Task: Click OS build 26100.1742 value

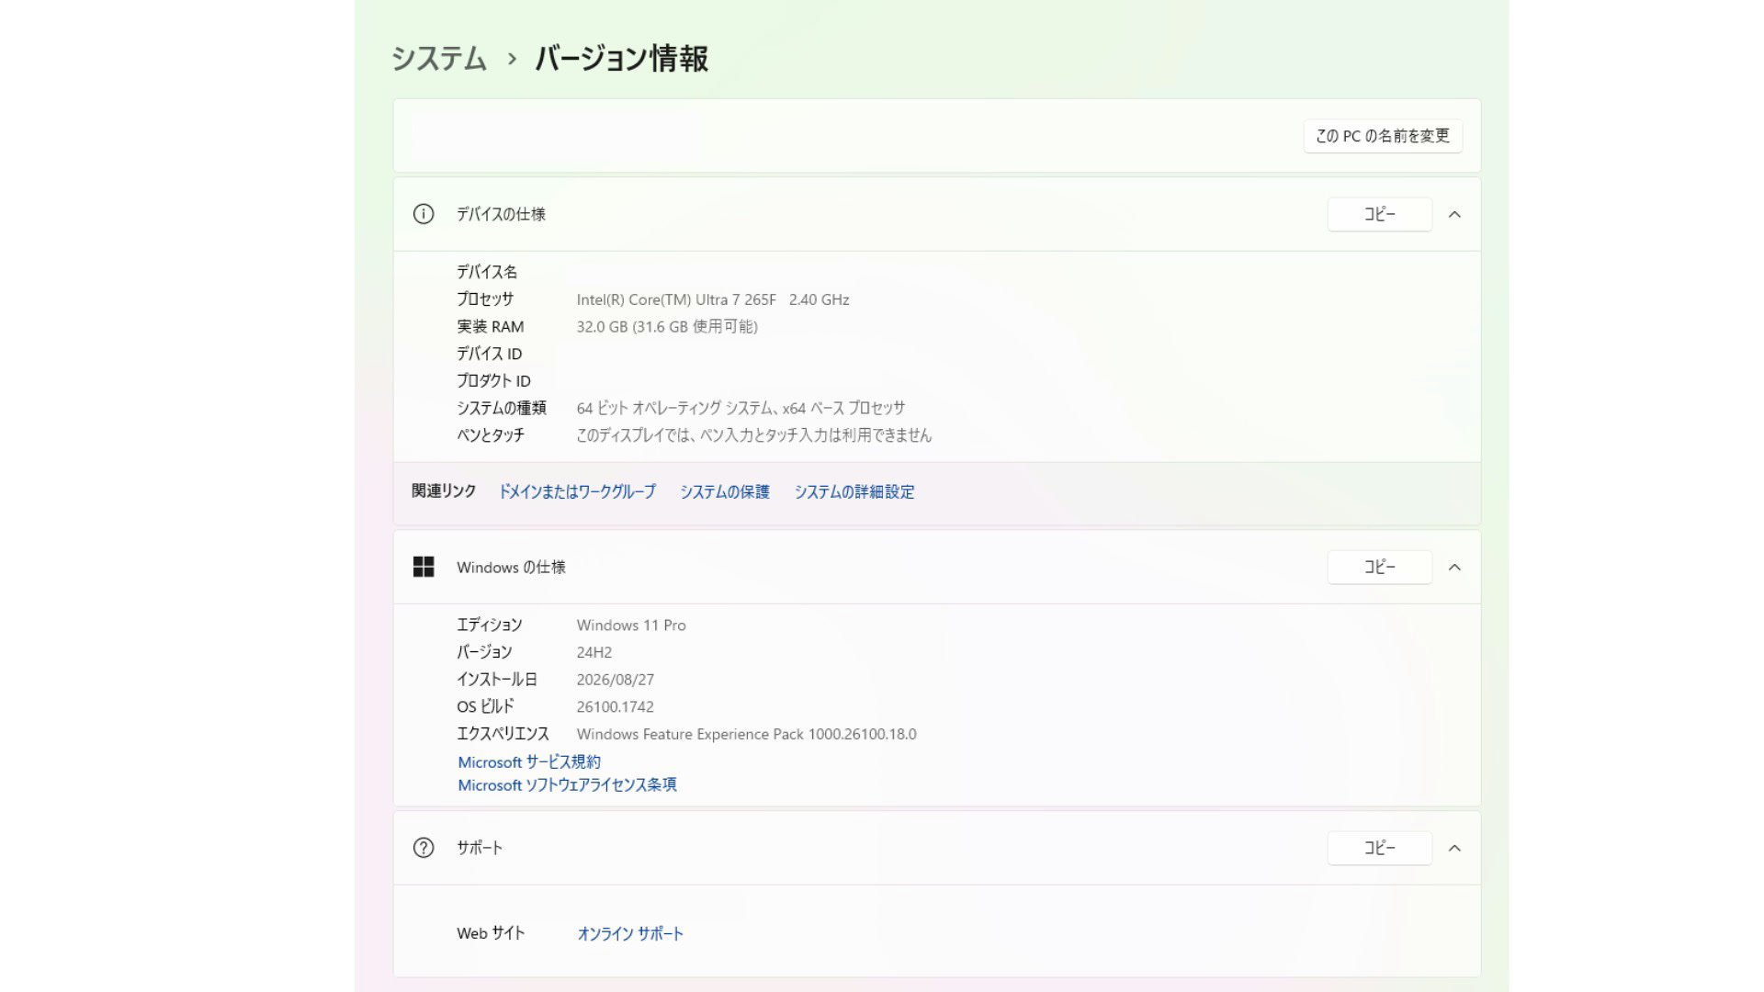Action: point(616,706)
